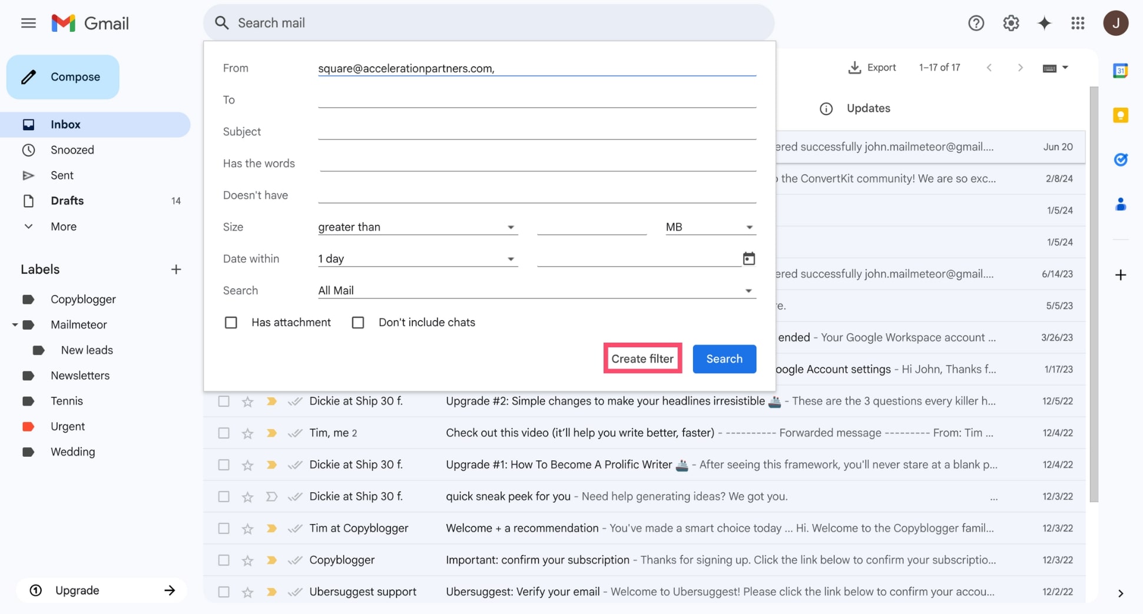Screen dimensions: 1143x614
Task: Select the Tim, me email checkbox
Action: click(x=224, y=433)
